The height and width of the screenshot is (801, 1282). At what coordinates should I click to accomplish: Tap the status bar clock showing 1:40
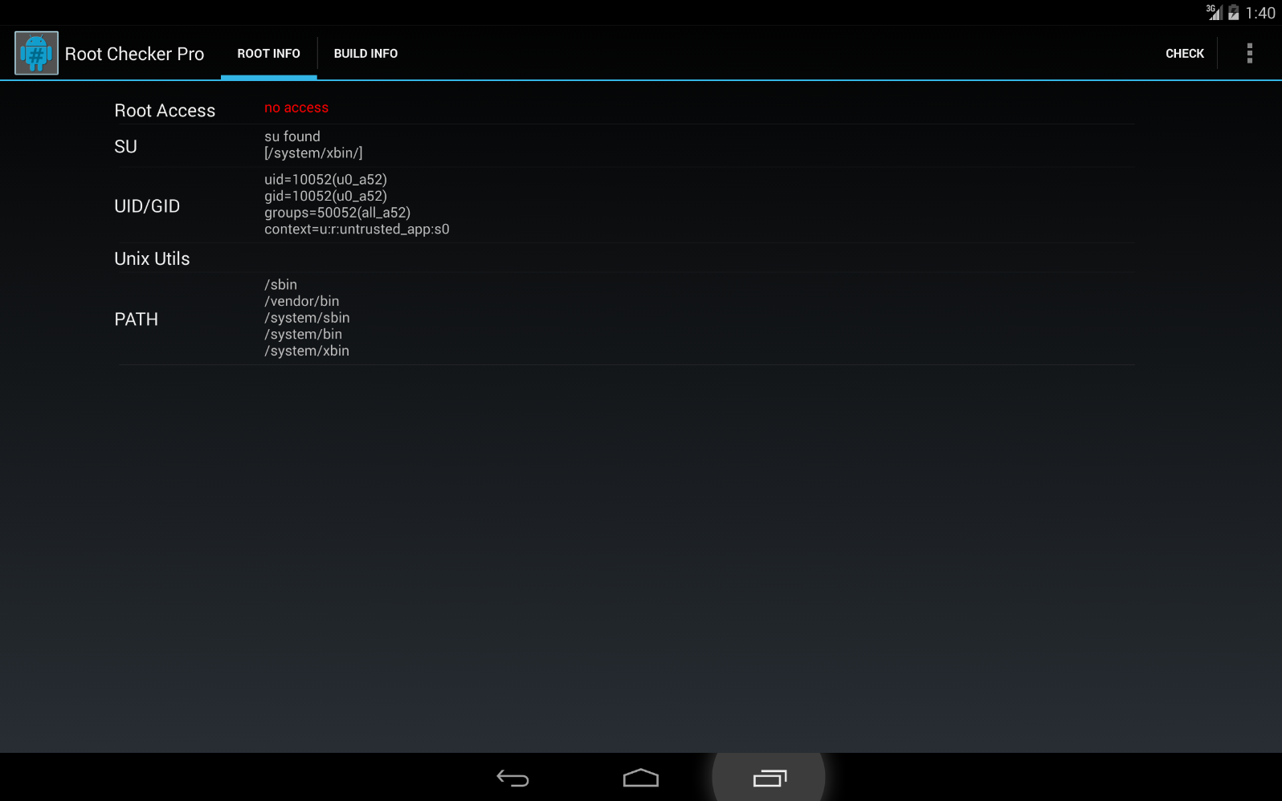pos(1260,13)
